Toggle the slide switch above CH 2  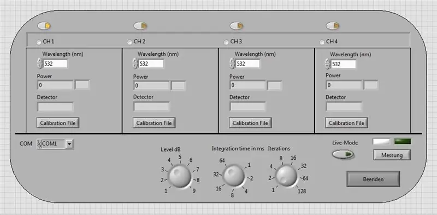(x=140, y=26)
